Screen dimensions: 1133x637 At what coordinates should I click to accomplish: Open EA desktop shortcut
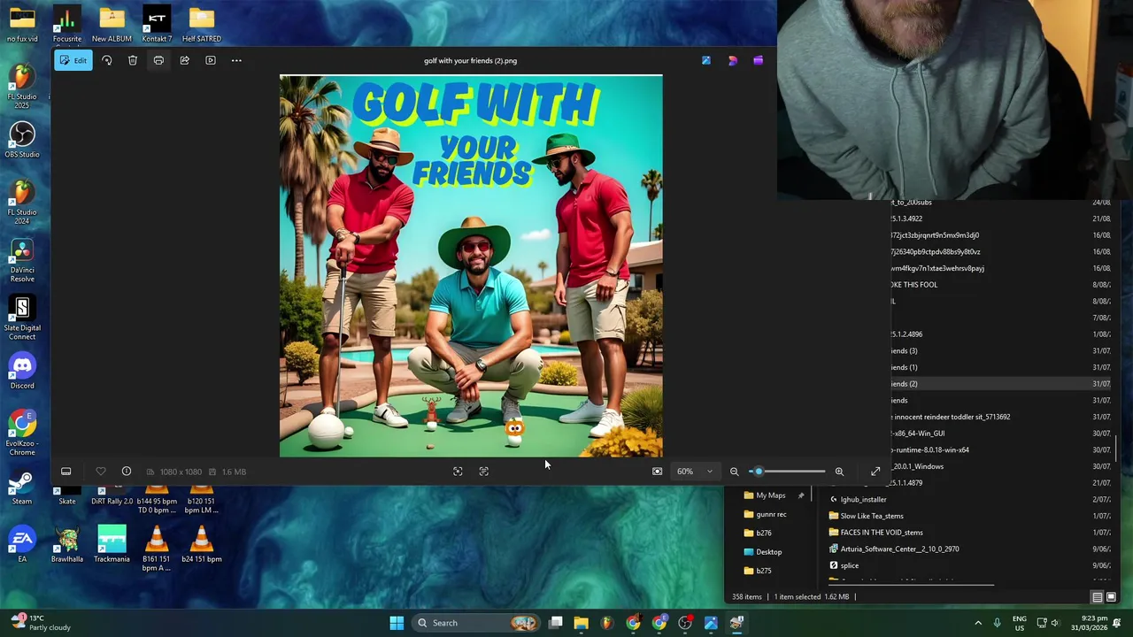(22, 545)
